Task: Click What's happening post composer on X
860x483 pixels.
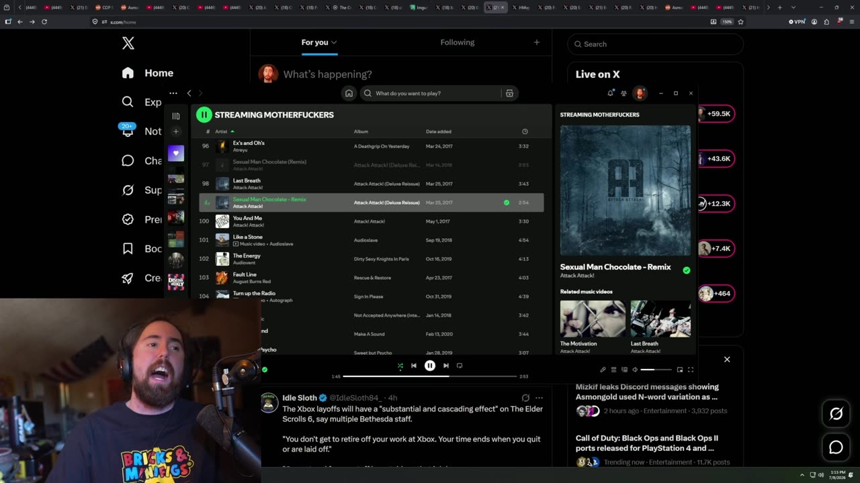Action: tap(328, 74)
